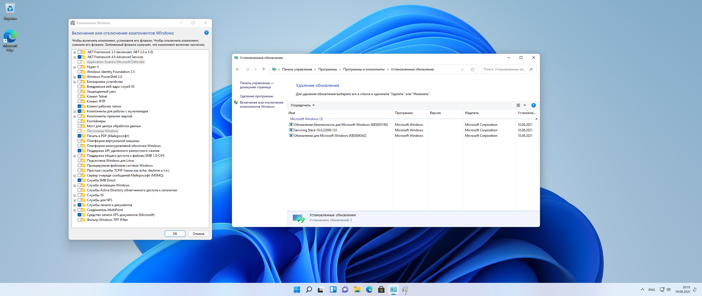Expand .NET Framework 3.5 tree node
Image resolution: width=702 pixels, height=296 pixels.
(x=75, y=52)
